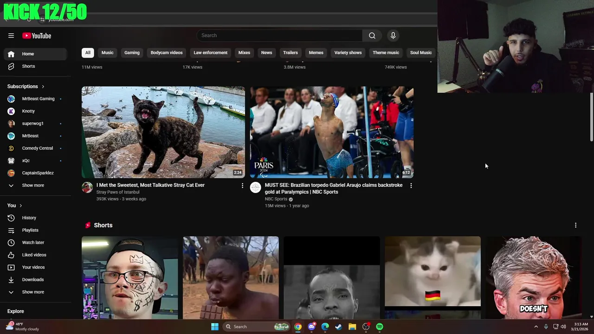The image size is (594, 334).
Task: Open Discord from the taskbar
Action: coord(312,327)
